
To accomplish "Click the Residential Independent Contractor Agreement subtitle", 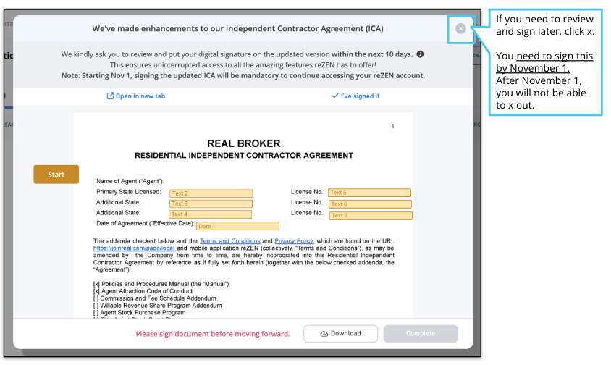I will (x=243, y=156).
